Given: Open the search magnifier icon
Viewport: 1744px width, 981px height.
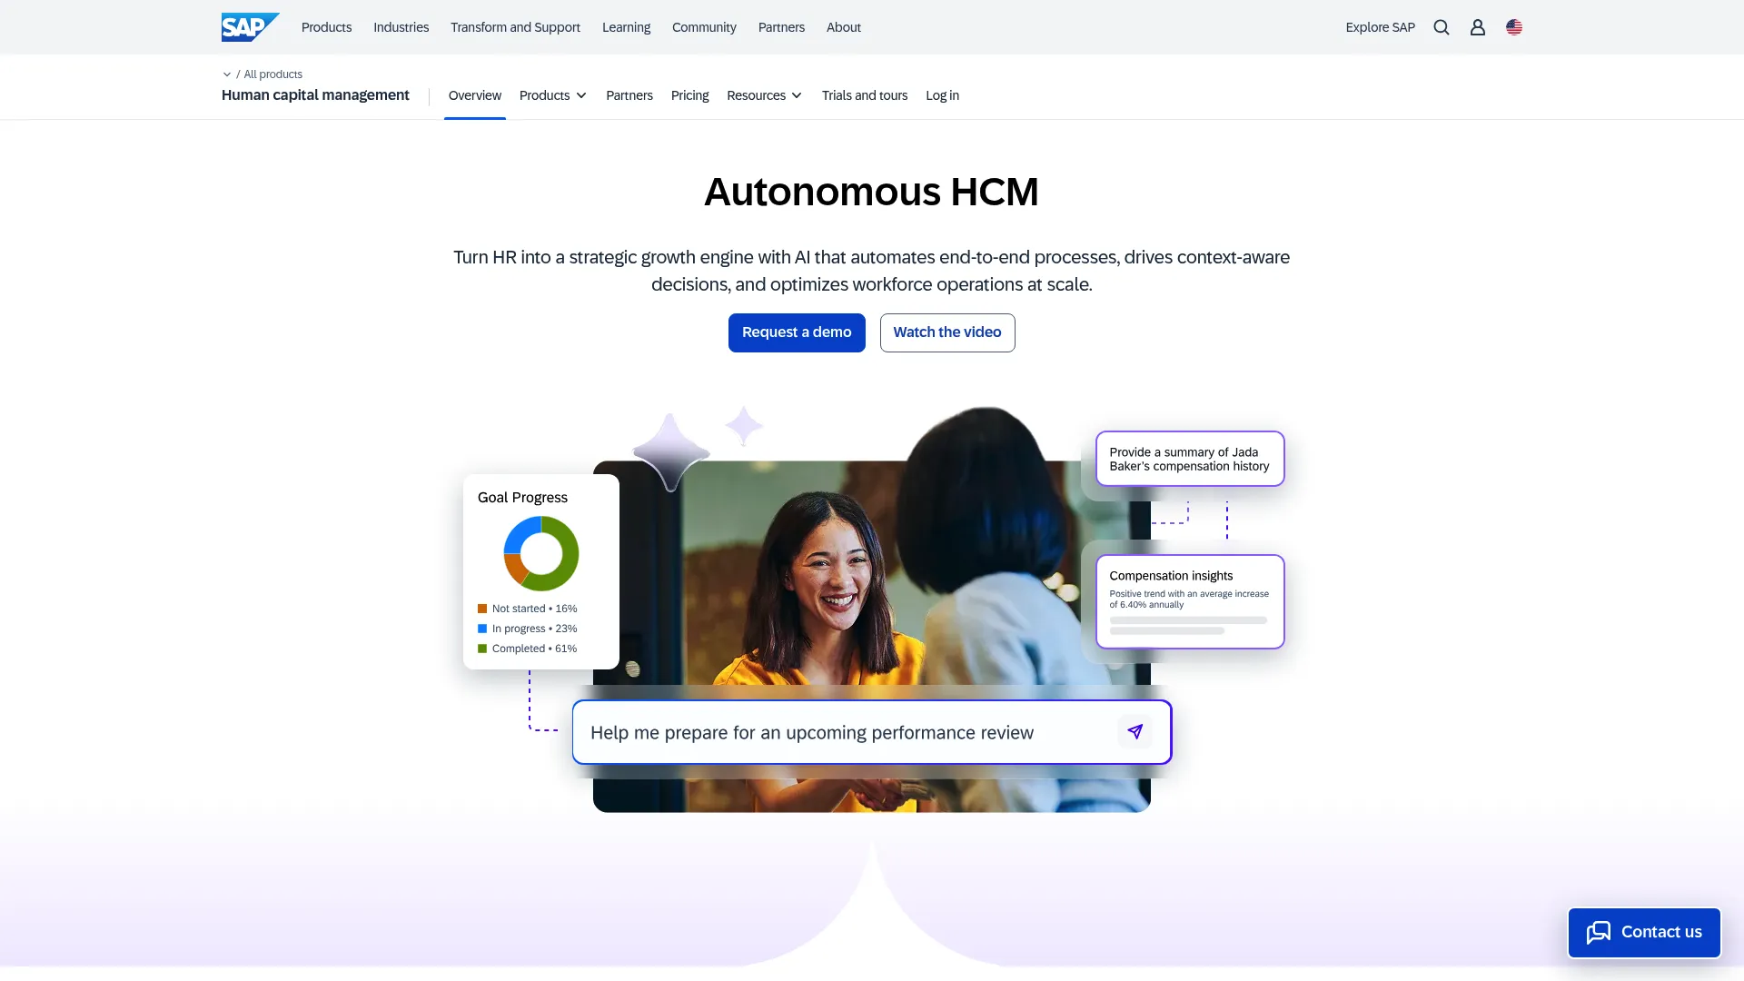Looking at the screenshot, I should tap(1442, 27).
